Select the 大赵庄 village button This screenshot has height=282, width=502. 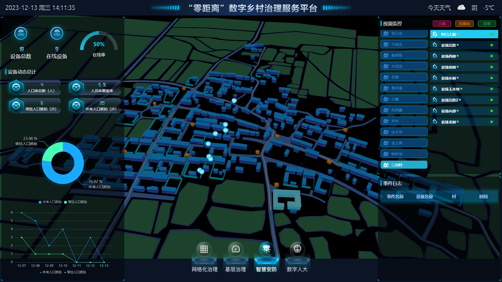point(404,44)
